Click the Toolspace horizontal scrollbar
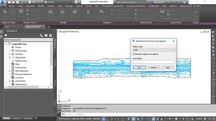Image resolution: width=216 pixels, height=121 pixels. (x=27, y=87)
